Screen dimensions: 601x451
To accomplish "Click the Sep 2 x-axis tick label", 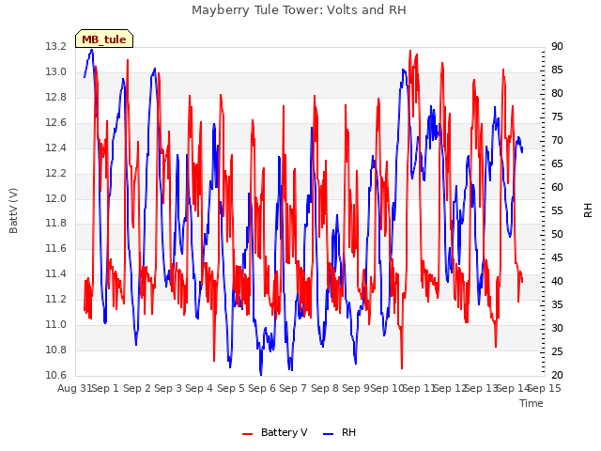I will (137, 388).
